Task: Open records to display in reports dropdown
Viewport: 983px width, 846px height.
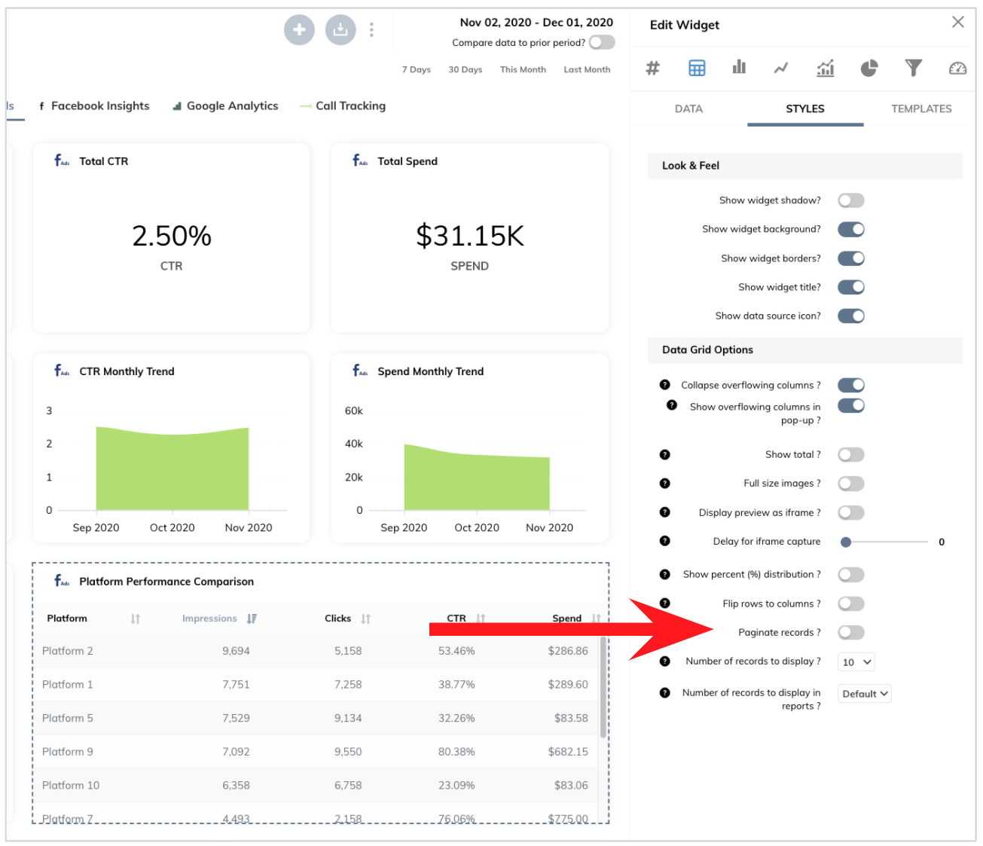Action: coord(865,694)
